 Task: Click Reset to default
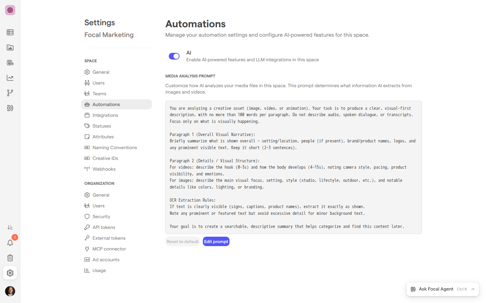183,241
